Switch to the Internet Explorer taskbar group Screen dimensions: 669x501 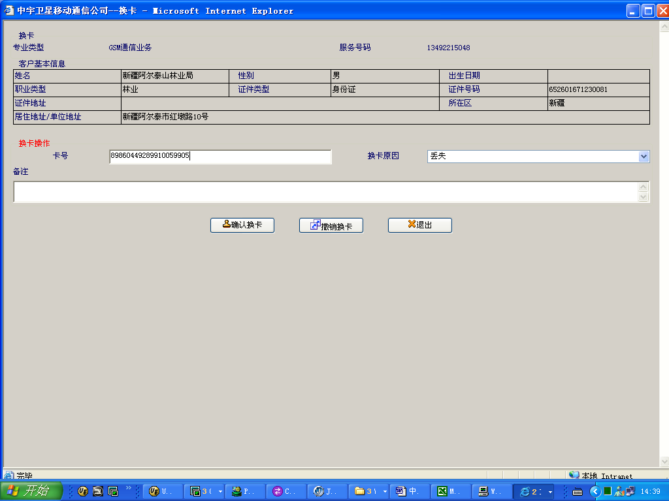pos(533,491)
